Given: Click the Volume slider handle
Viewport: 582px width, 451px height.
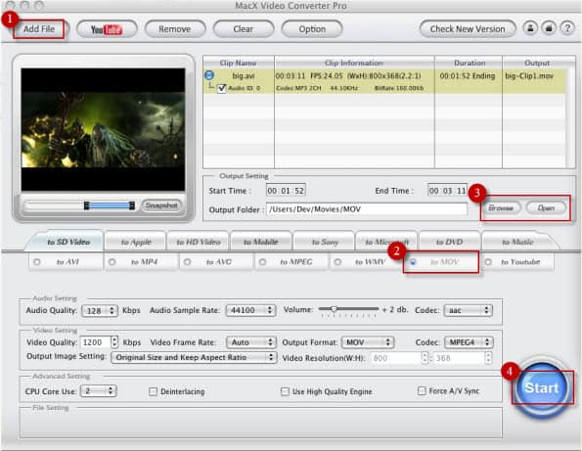Looking at the screenshot, I should tap(334, 309).
